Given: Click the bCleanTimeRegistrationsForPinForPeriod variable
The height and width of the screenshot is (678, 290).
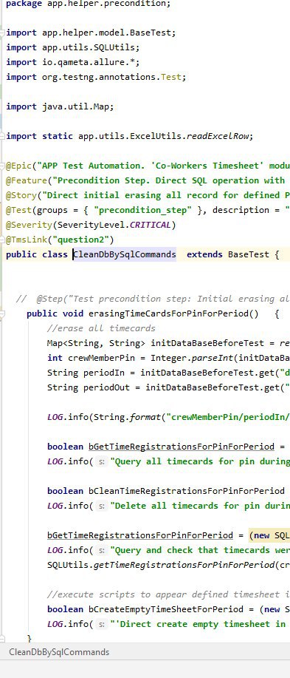Looking at the screenshot, I should (x=187, y=491).
